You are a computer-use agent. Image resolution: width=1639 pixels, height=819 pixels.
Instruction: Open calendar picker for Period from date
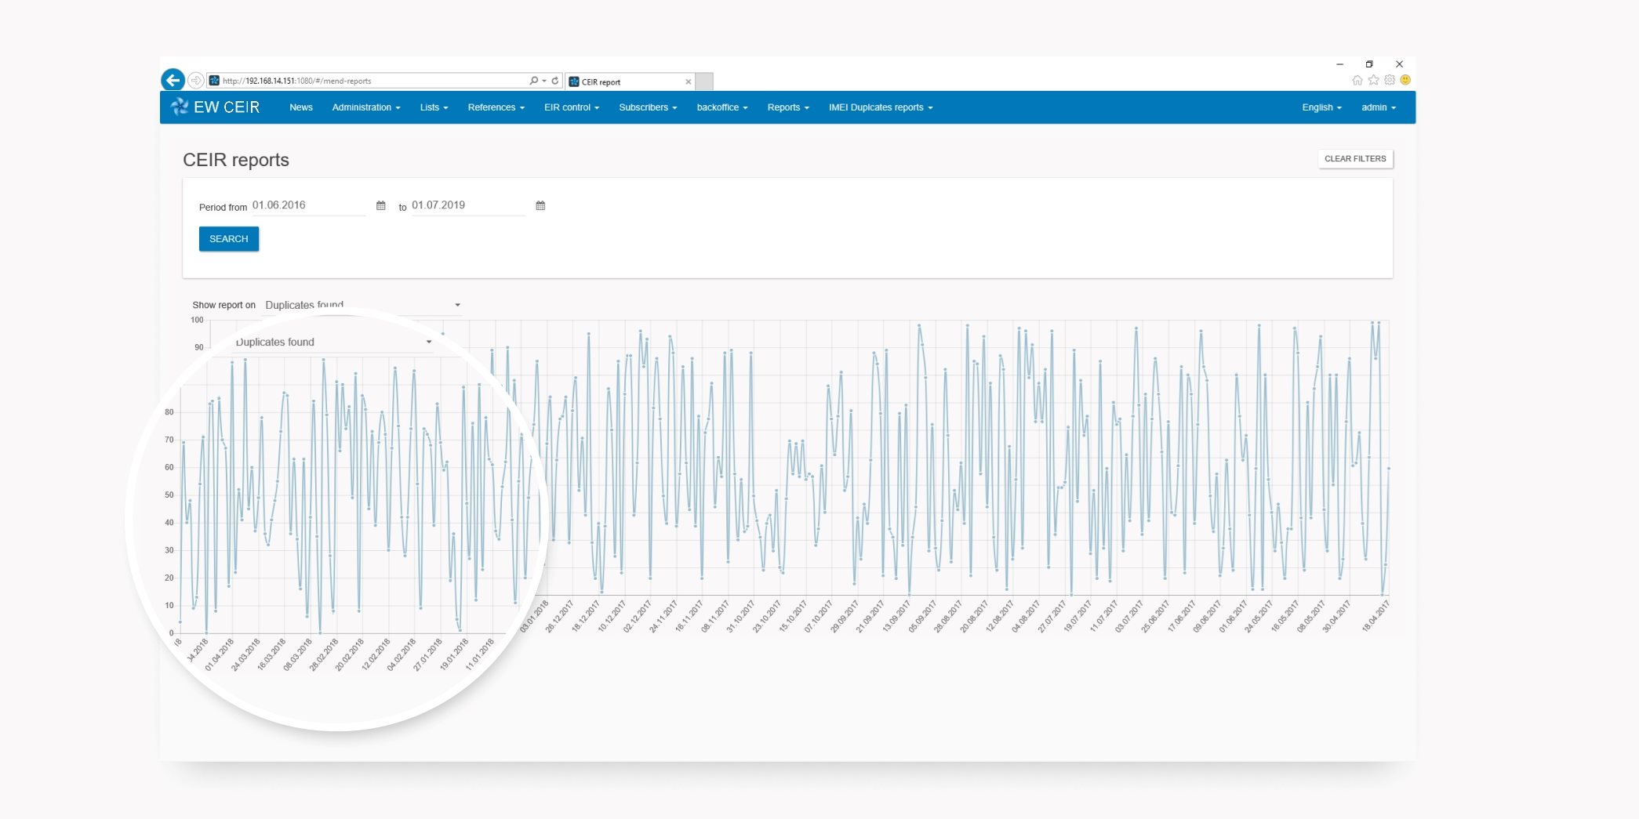click(381, 205)
